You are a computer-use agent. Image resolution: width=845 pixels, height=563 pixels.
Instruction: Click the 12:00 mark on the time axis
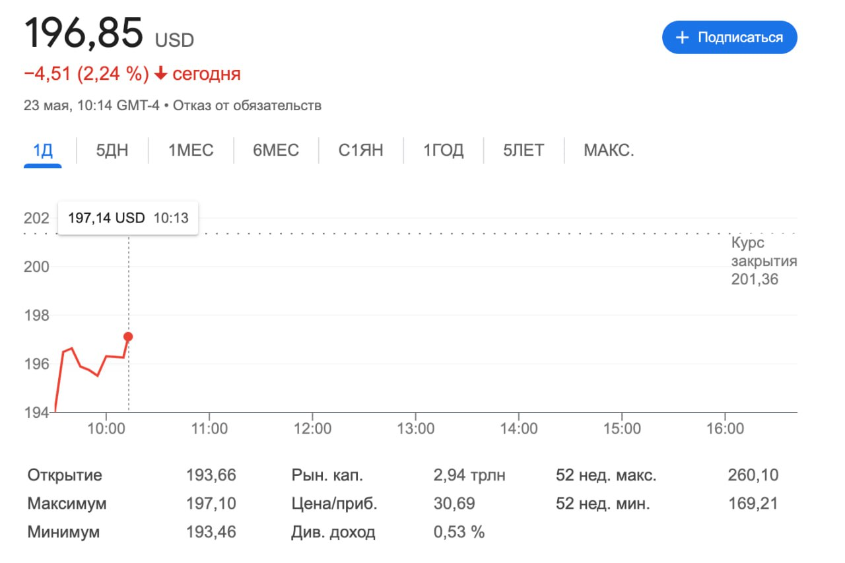coord(312,429)
